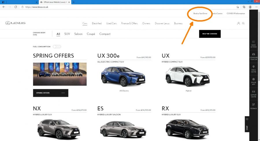The height and width of the screenshot is (141, 260).
Task: Click the Configure Your Car sidebar icon
Action: (x=253, y=57)
